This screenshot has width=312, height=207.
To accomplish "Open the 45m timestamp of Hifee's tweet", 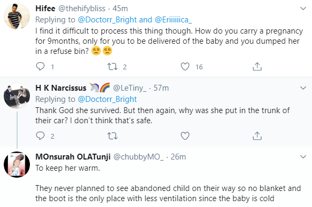I will pyautogui.click(x=120, y=9).
